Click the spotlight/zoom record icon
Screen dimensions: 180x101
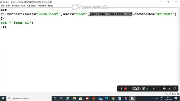[154, 89]
